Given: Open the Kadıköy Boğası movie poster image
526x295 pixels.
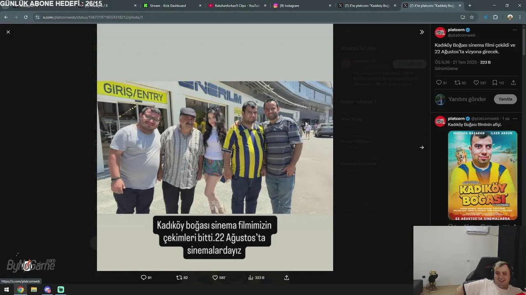Looking at the screenshot, I should tap(482, 175).
